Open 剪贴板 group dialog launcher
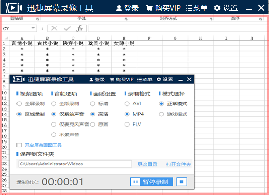 point(38,19)
